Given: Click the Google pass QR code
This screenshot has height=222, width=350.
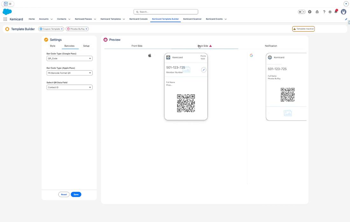Looking at the screenshot, I should click(288, 94).
